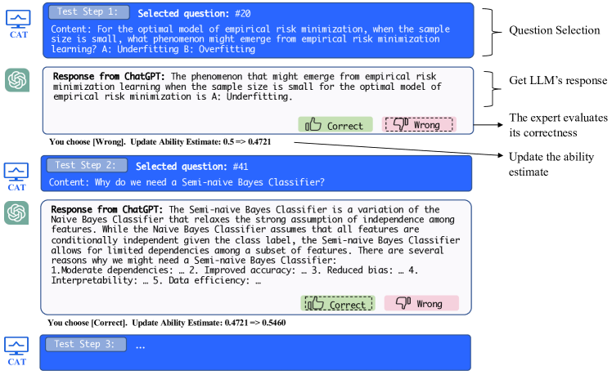The image size is (612, 375).
Task: Click the thumbs-down icon in the second response box
Action: click(x=403, y=302)
